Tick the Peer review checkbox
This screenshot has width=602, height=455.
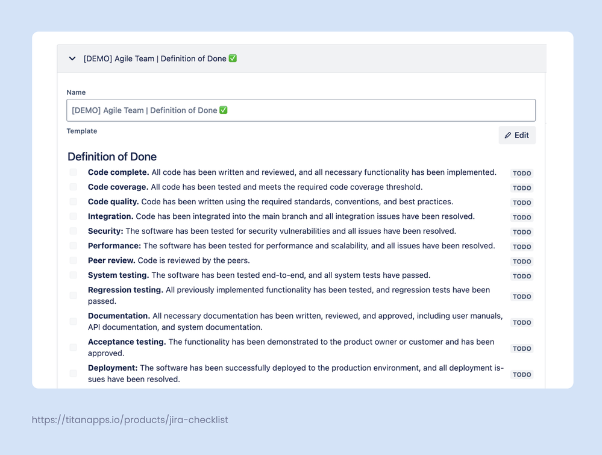click(73, 260)
